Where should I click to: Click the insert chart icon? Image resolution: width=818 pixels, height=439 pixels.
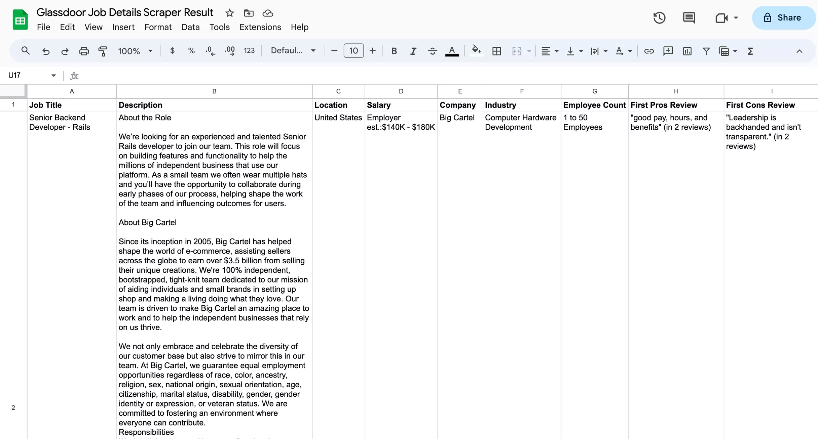pyautogui.click(x=687, y=51)
